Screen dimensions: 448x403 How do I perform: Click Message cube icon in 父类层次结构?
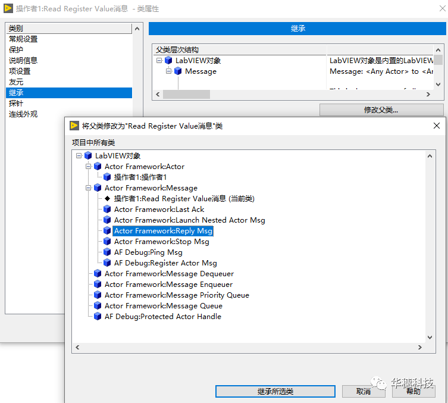178,71
